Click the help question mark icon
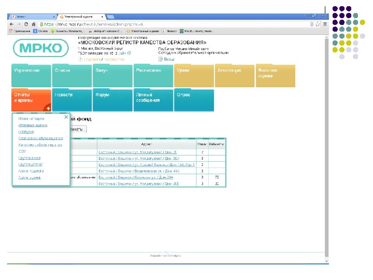Viewport: 373px width, 280px height. [80, 59]
